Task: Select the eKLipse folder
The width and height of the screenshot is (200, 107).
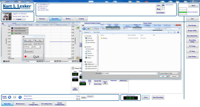Action: [x=104, y=38]
